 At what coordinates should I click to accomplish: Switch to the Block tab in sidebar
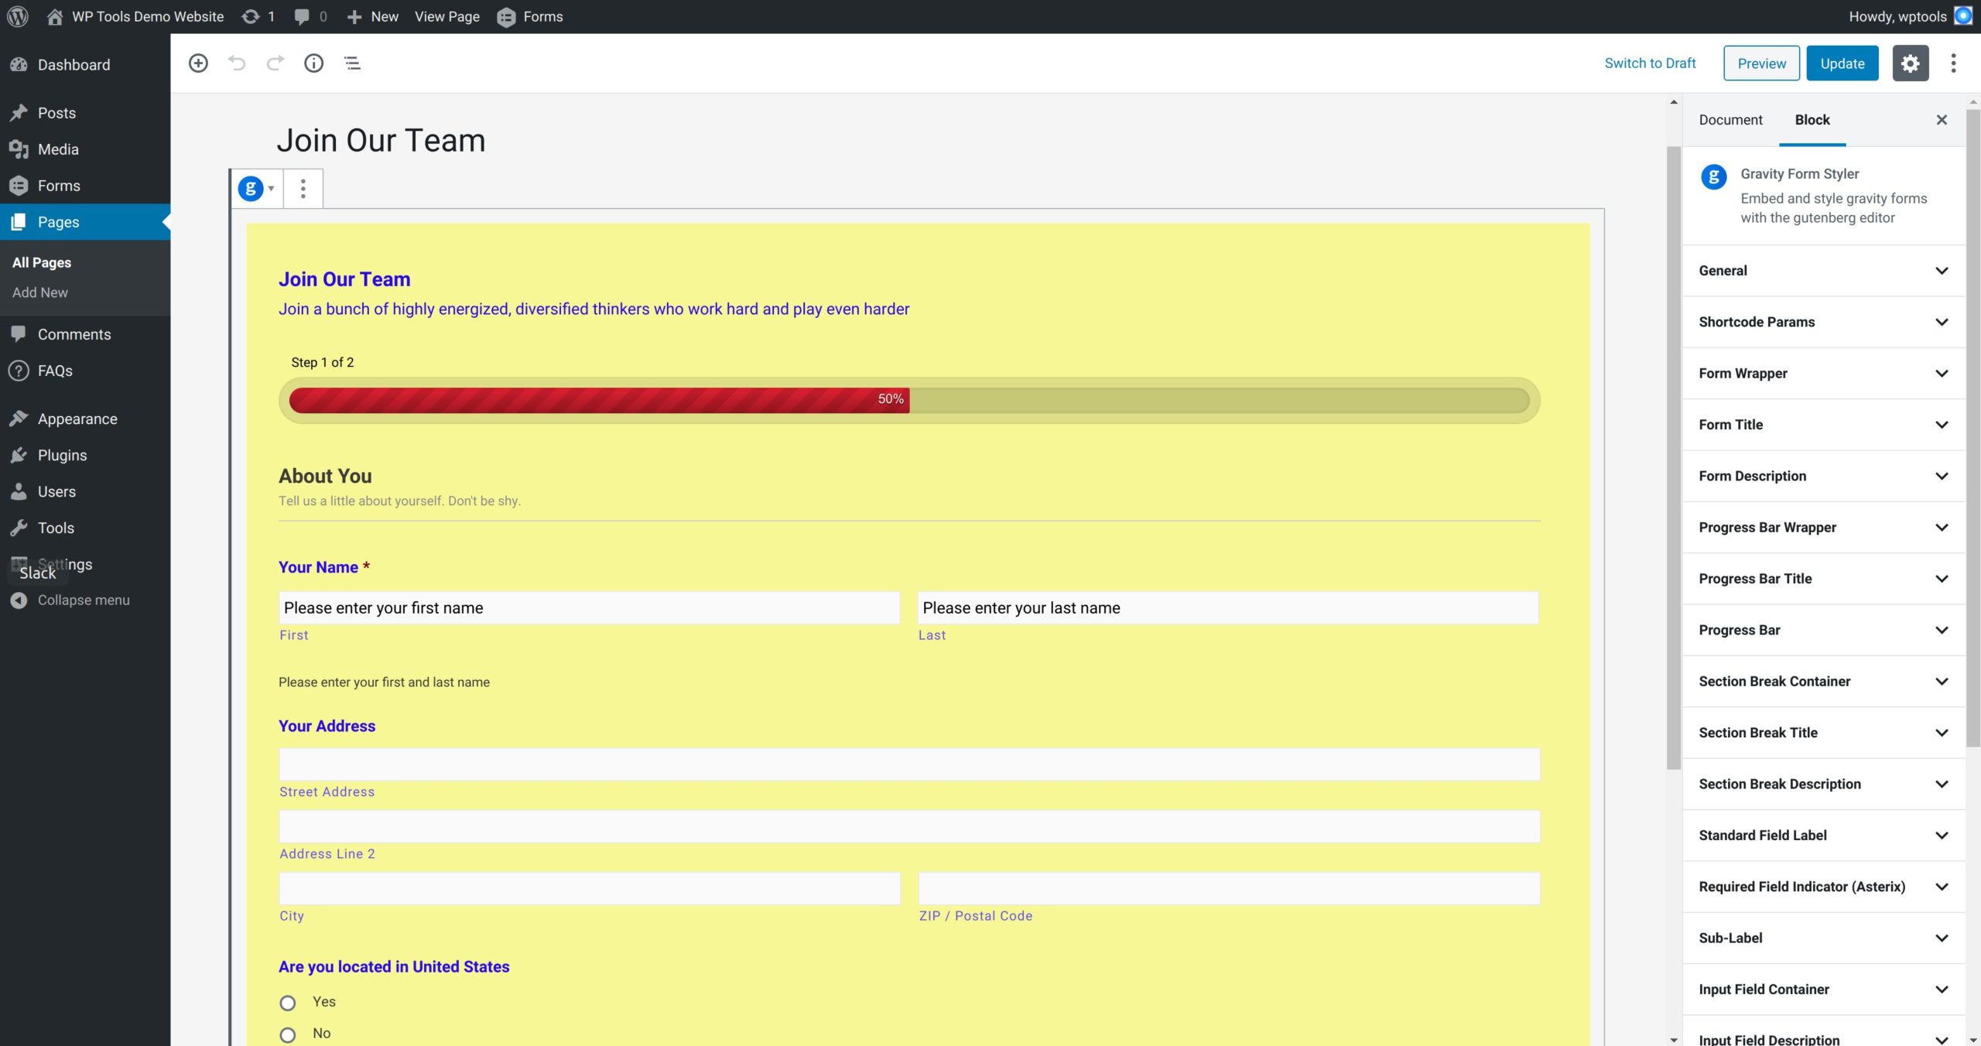1811,119
